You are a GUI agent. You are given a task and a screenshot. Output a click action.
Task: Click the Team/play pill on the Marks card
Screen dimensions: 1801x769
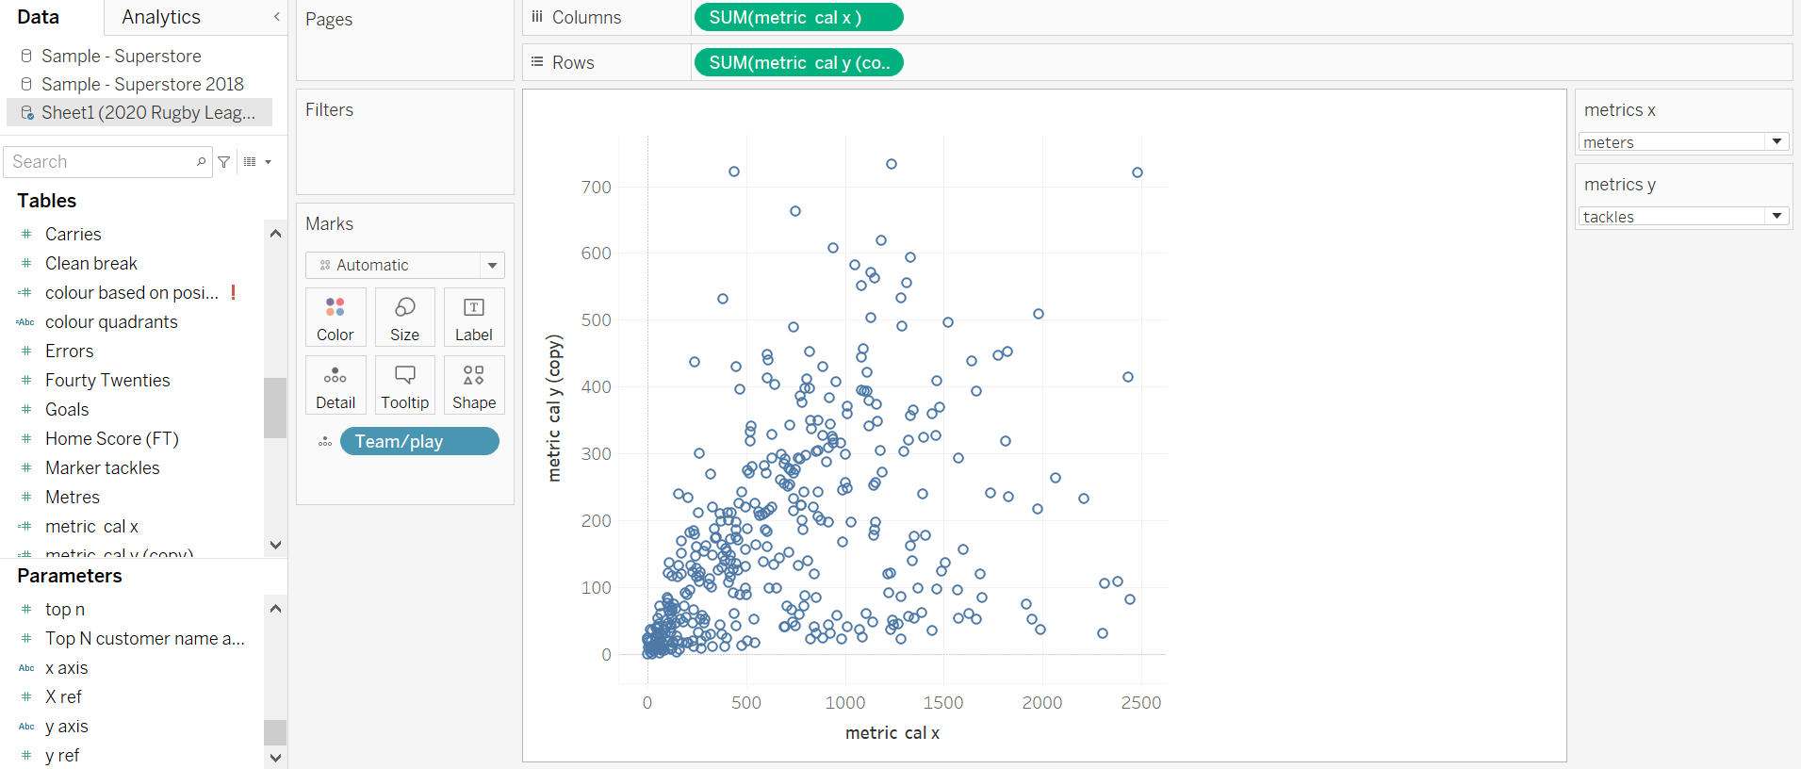[x=418, y=441]
